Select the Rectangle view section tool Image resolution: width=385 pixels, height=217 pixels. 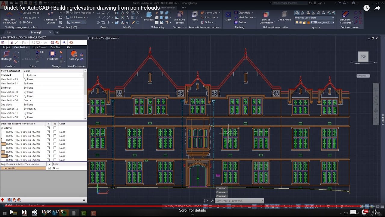(7, 56)
